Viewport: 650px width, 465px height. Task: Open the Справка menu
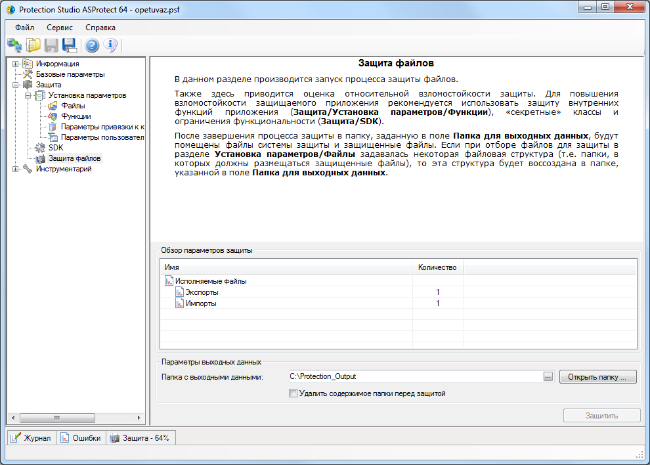[x=100, y=28]
